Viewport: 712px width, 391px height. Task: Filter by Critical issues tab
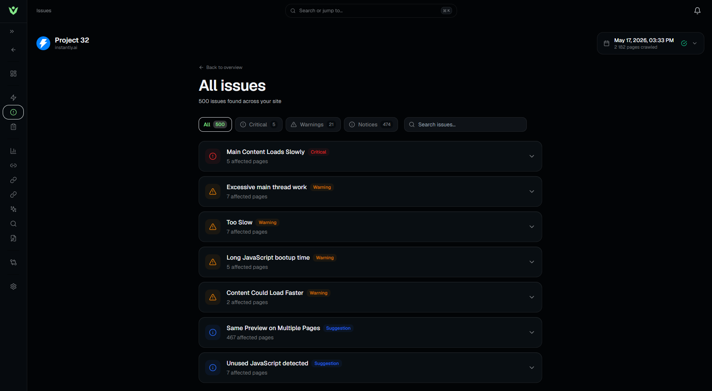tap(259, 124)
